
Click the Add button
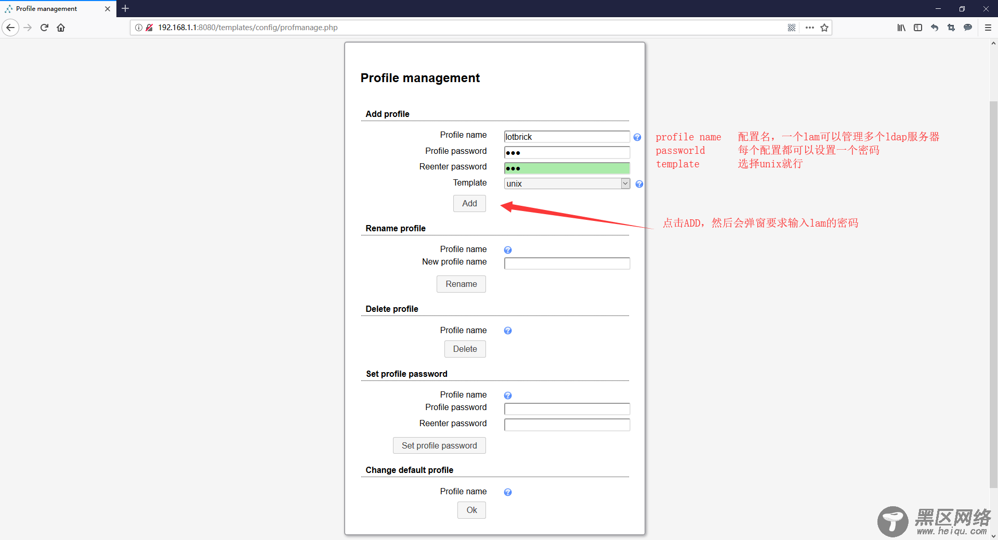tap(469, 203)
